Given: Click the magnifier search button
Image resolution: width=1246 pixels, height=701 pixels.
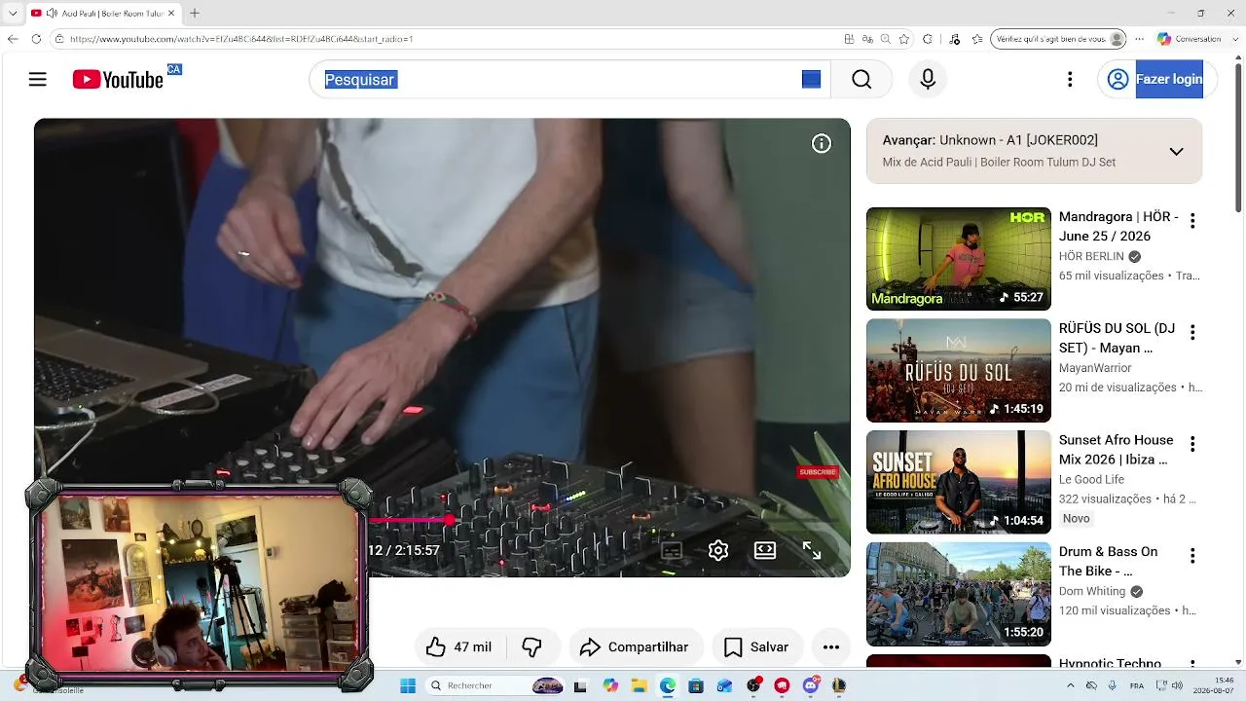Looking at the screenshot, I should pyautogui.click(x=861, y=80).
